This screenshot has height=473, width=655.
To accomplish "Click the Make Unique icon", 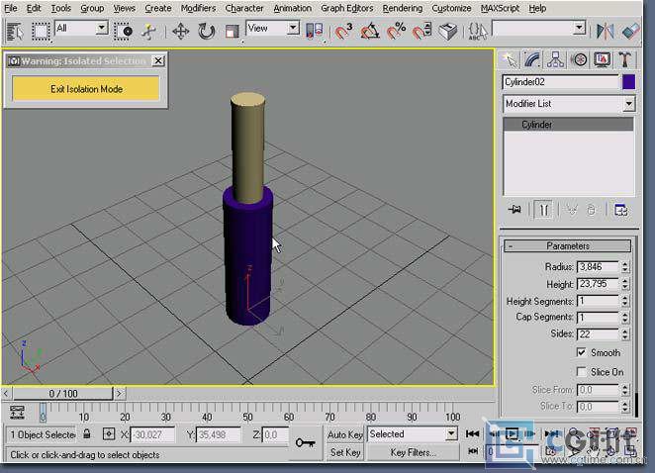I will [572, 210].
